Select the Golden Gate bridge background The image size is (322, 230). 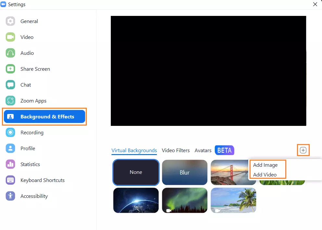tap(233, 172)
